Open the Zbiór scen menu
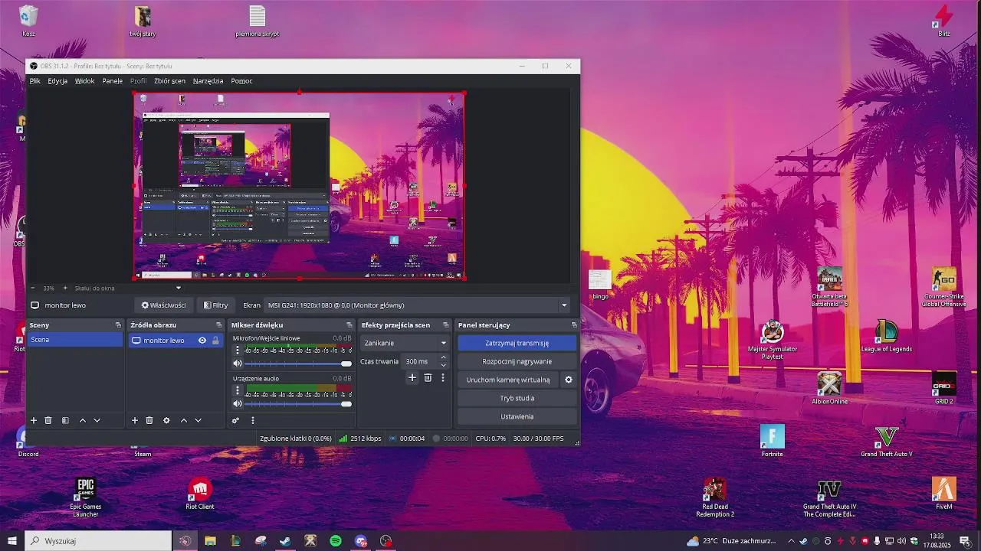Screen dimensions: 981x551 [x=169, y=81]
